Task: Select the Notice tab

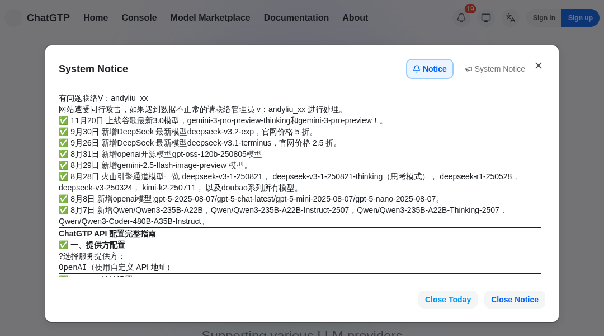Action: click(x=430, y=69)
